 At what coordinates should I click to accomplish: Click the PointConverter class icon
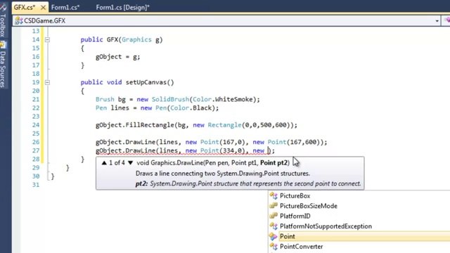click(x=274, y=247)
